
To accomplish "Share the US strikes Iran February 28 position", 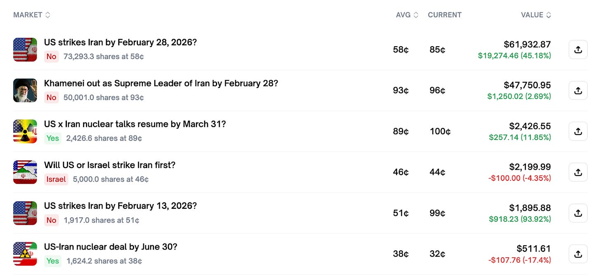I will [x=578, y=50].
